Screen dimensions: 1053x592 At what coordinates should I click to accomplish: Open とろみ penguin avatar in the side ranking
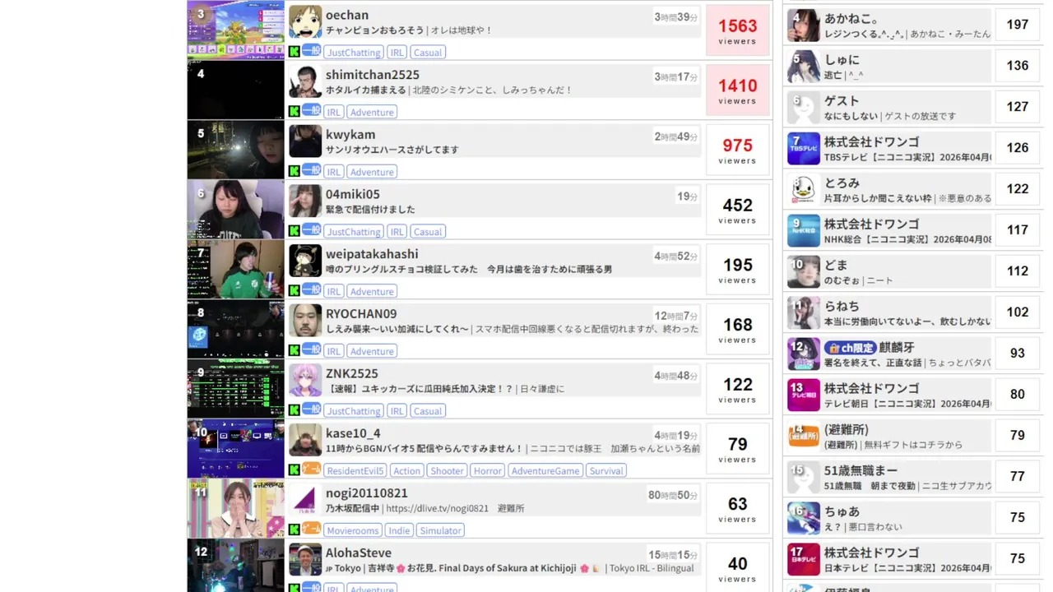click(804, 189)
